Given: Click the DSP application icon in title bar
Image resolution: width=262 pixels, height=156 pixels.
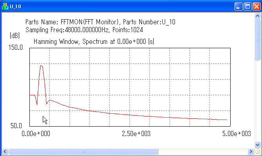Looking at the screenshot, I should [x=5, y=7].
